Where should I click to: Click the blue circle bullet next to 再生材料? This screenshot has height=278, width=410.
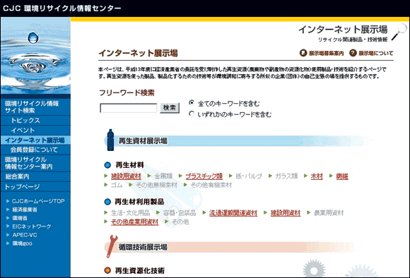tap(107, 165)
